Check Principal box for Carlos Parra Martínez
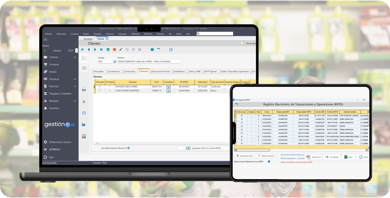 [100, 91]
